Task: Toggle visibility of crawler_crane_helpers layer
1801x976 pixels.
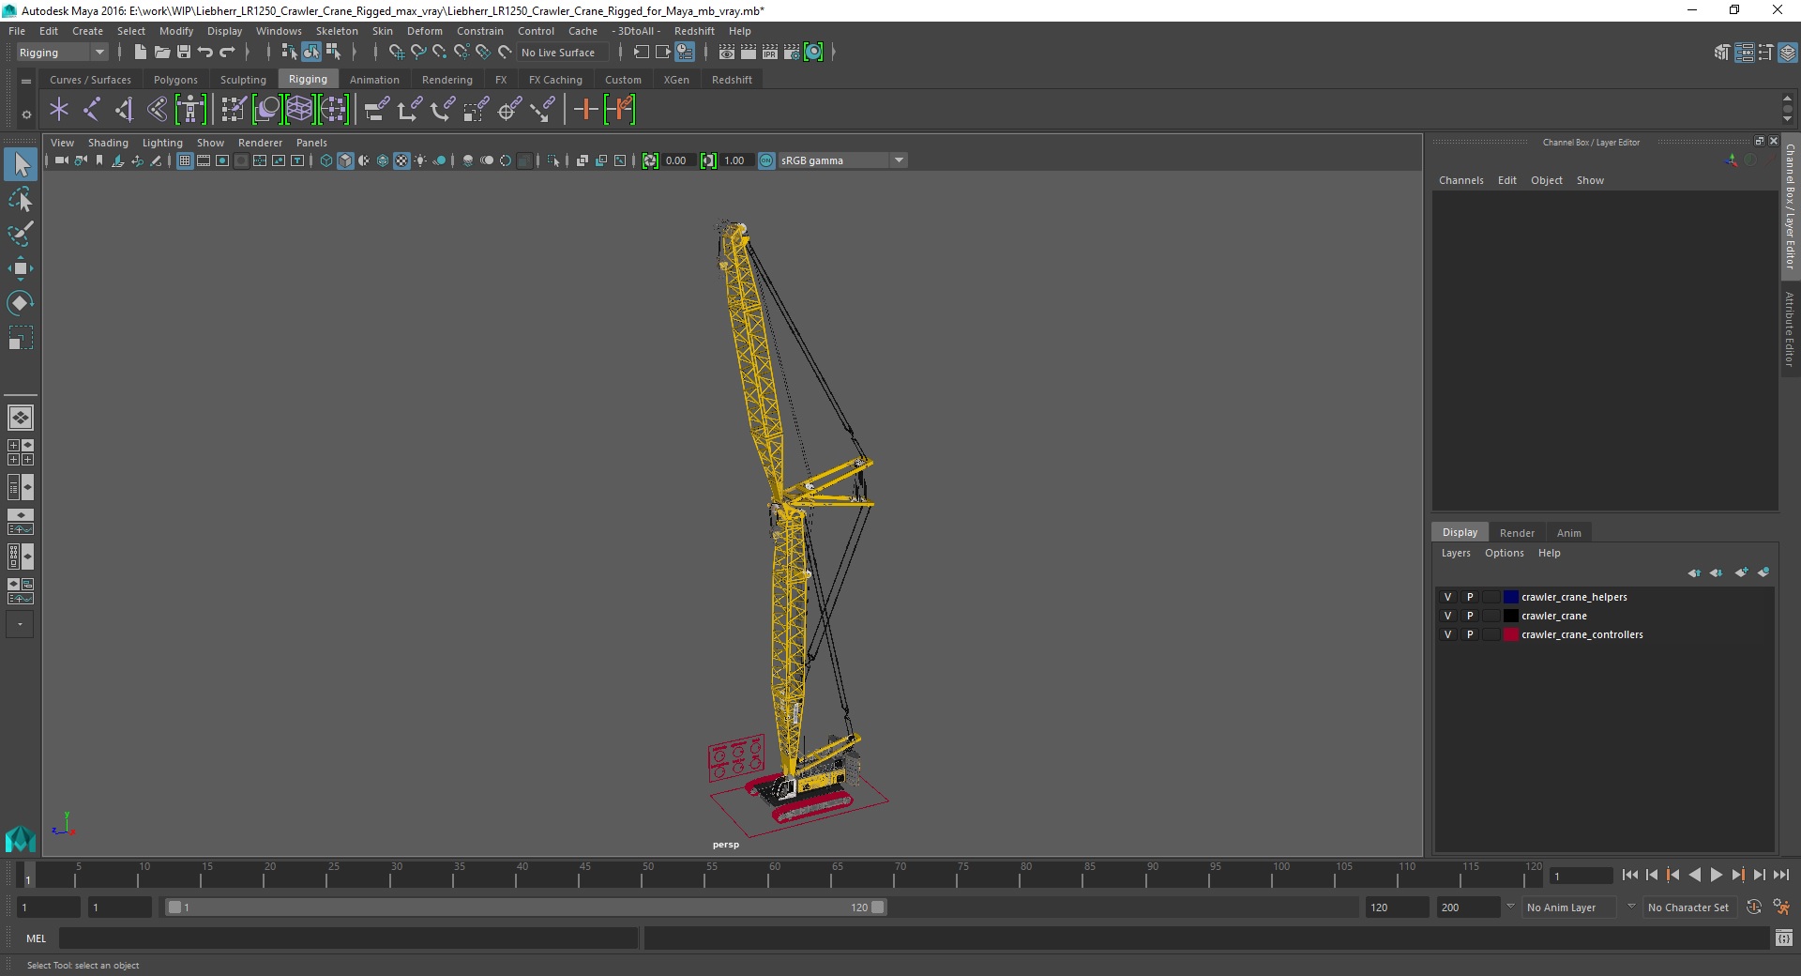Action: (1447, 597)
